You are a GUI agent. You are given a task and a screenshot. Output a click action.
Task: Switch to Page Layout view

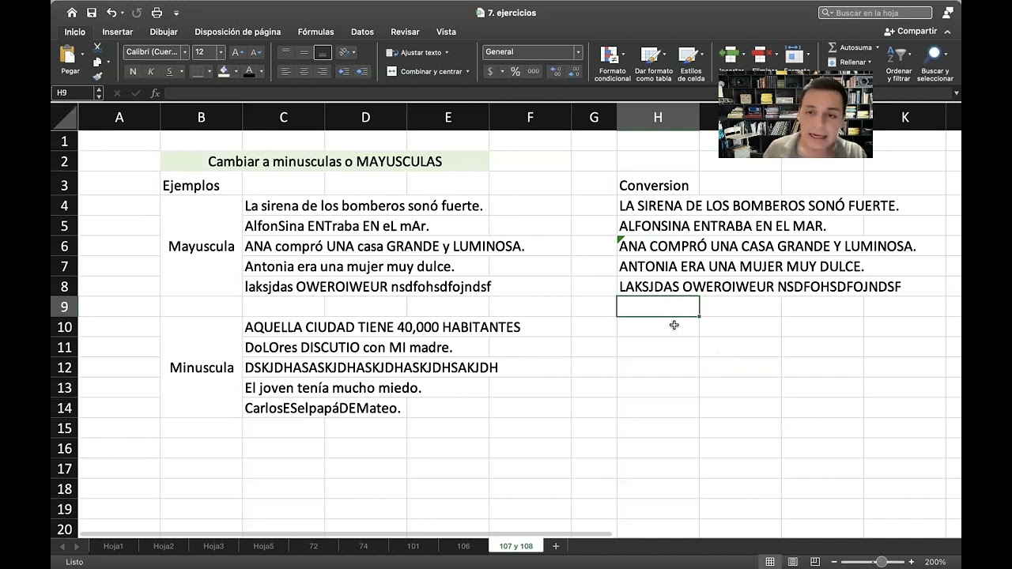tap(792, 562)
